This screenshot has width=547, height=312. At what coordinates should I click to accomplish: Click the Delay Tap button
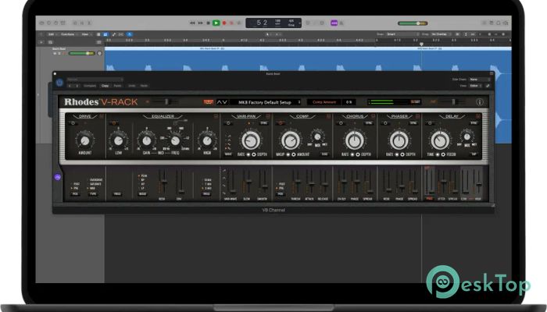(x=474, y=154)
